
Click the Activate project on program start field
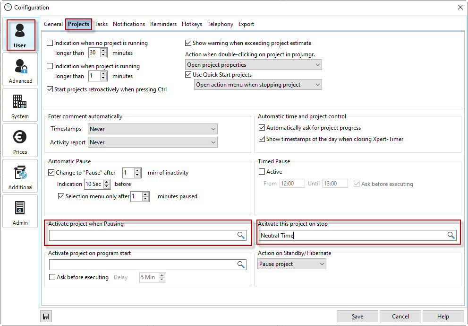(142, 265)
